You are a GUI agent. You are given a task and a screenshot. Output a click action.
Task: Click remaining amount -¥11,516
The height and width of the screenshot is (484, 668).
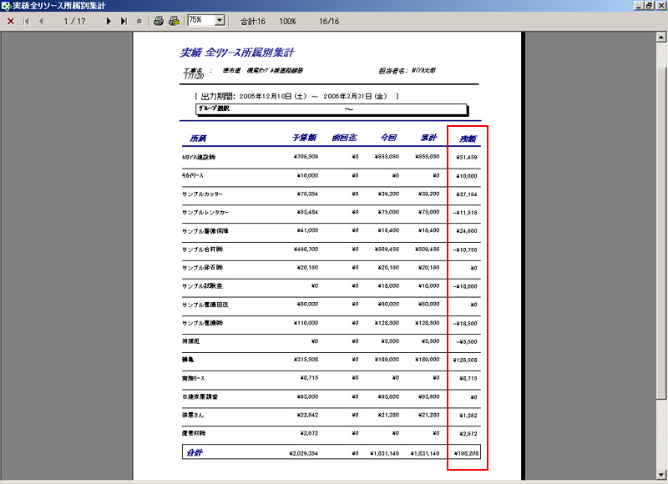click(x=465, y=213)
